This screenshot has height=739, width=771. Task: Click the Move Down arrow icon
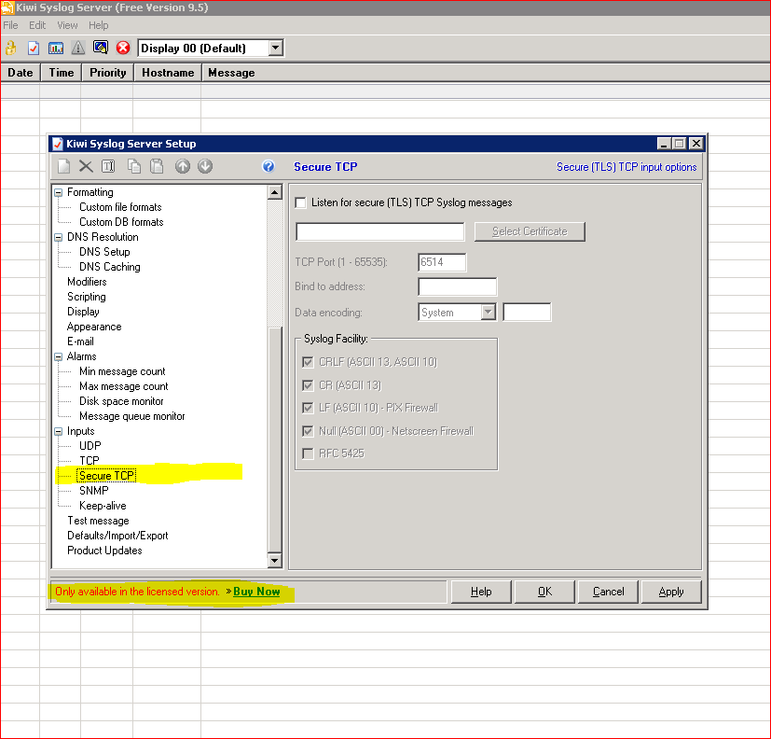click(x=205, y=166)
